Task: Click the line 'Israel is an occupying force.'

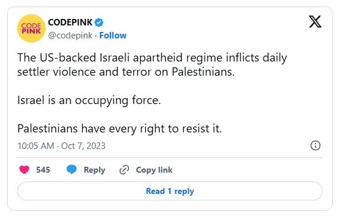Action: [x=89, y=101]
